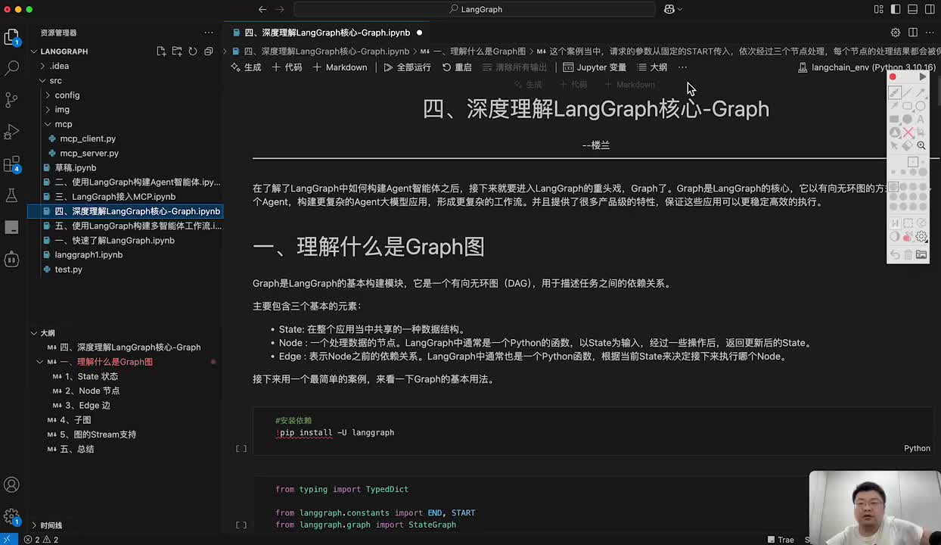Open test.py file
Image resolution: width=941 pixels, height=545 pixels.
(x=68, y=269)
